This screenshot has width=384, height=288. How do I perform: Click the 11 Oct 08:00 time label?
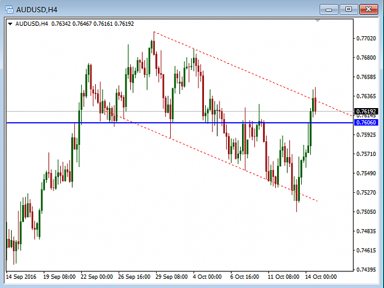[283, 277]
